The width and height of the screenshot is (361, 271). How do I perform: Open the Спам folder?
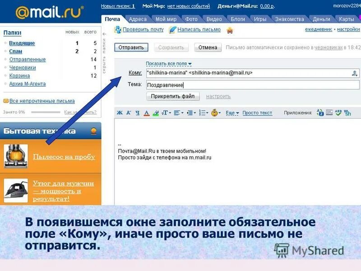(x=16, y=51)
